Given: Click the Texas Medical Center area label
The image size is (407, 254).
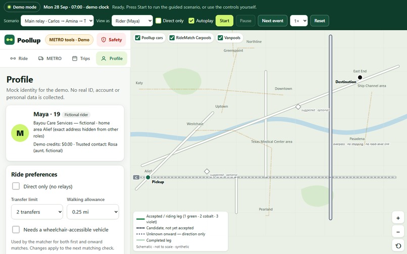Looking at the screenshot, I should [x=272, y=142].
